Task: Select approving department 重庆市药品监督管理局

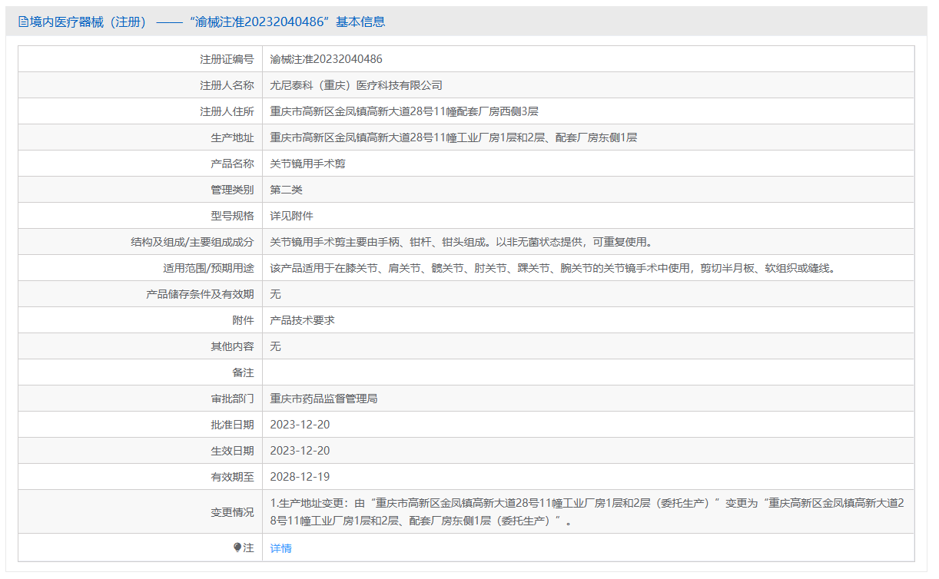Action: 324,399
